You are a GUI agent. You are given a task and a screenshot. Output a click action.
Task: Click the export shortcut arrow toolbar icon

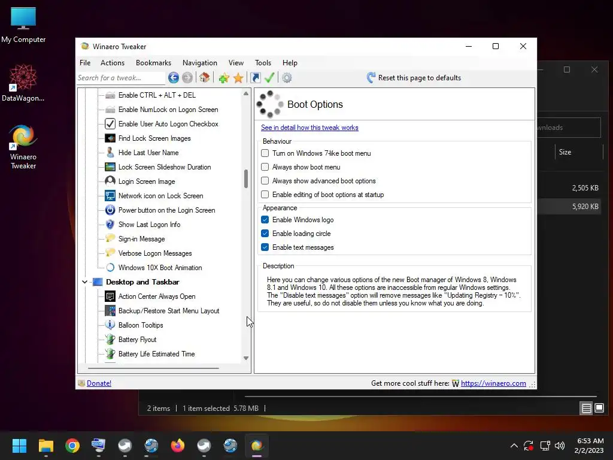[x=256, y=77]
